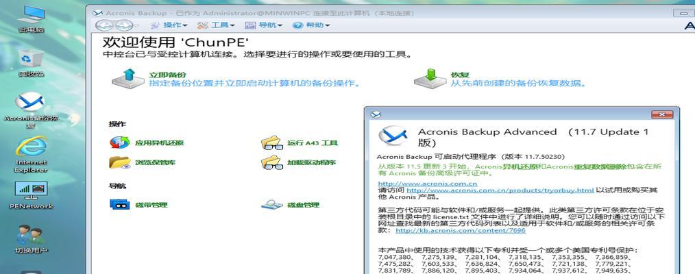Click the 导航 section heading
Image resolution: width=695 pixels, height=274 pixels.
(117, 186)
